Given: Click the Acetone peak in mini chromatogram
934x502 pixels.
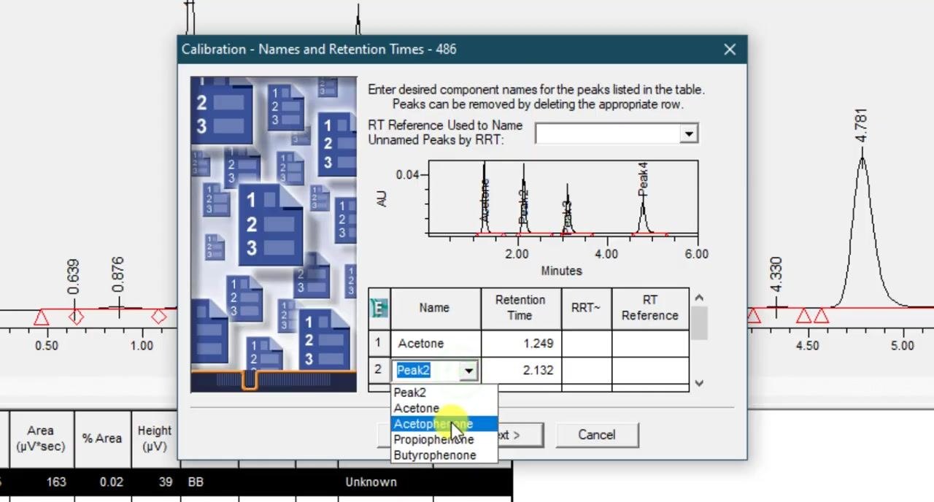Looking at the screenshot, I should pyautogui.click(x=485, y=198).
